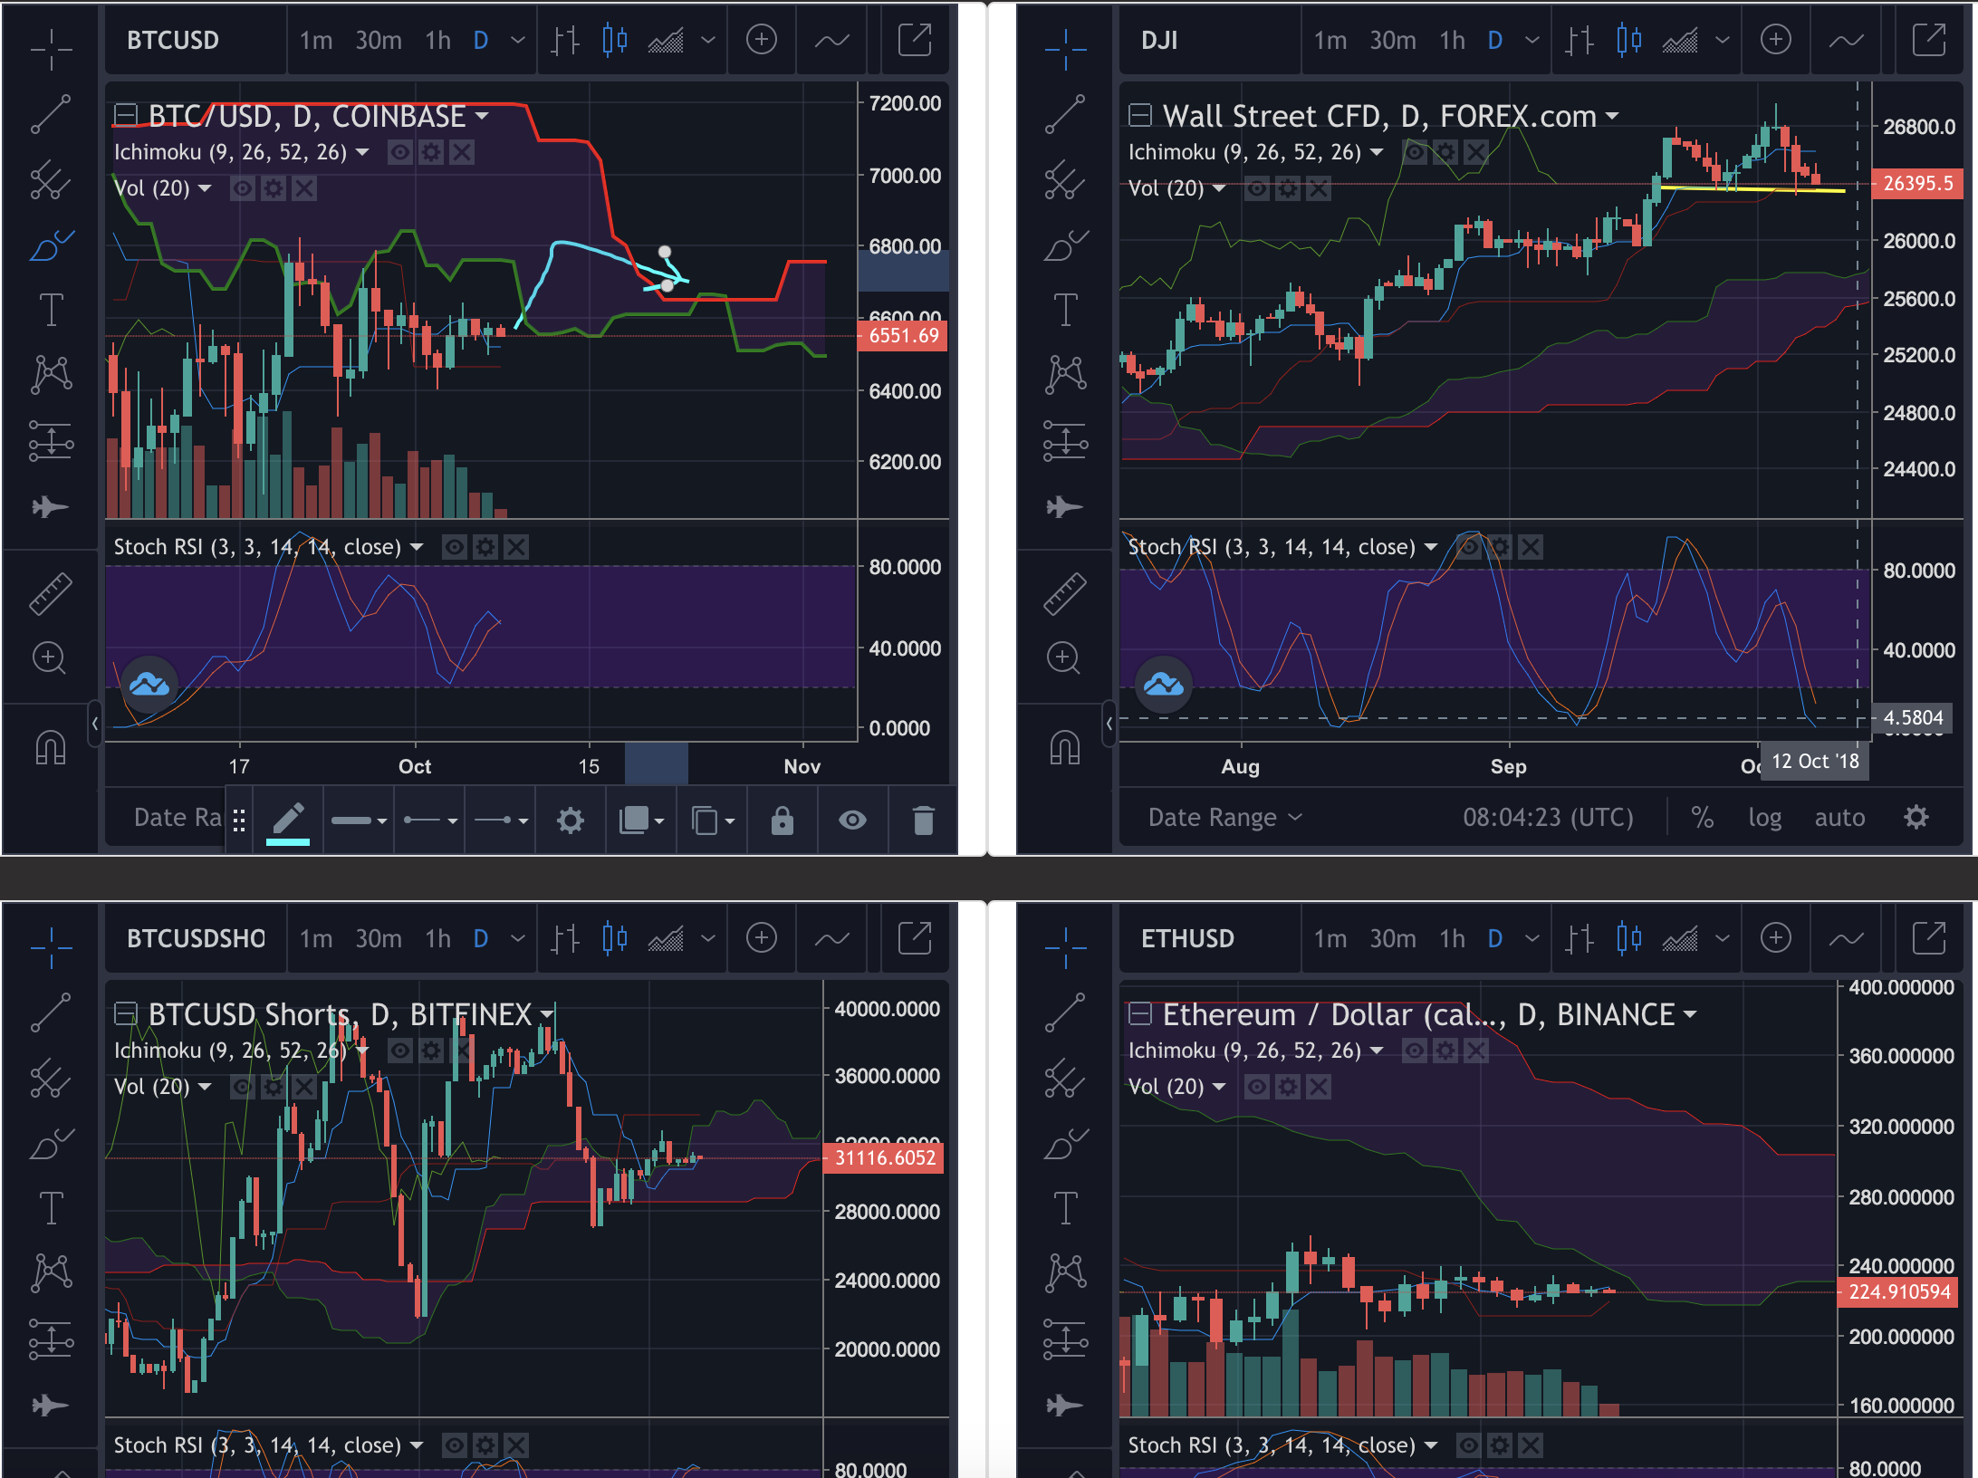
Task: Select the pitchfork tool in BTCUSD panel
Action: click(x=51, y=179)
